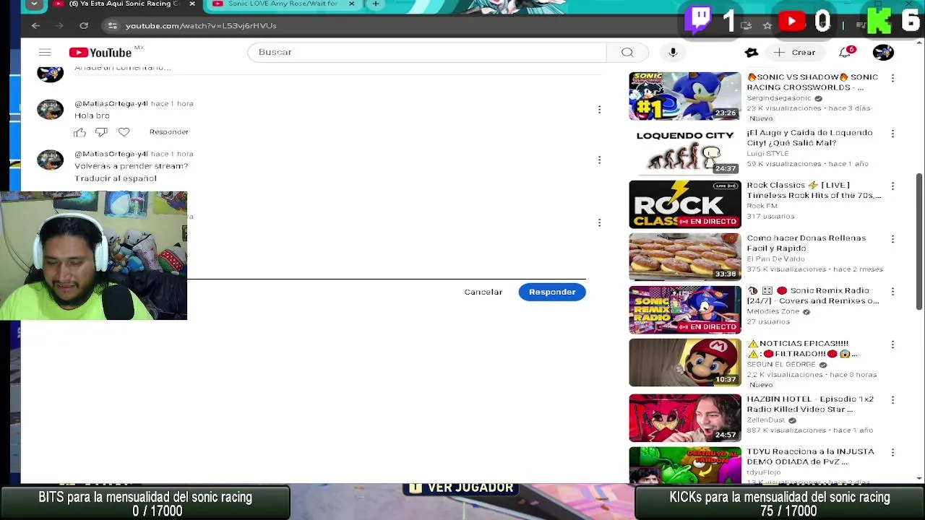
Task: Go to the YouTube home logo
Action: click(x=100, y=52)
